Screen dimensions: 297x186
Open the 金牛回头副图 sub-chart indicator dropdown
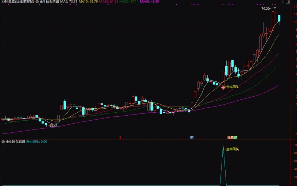click(3, 142)
